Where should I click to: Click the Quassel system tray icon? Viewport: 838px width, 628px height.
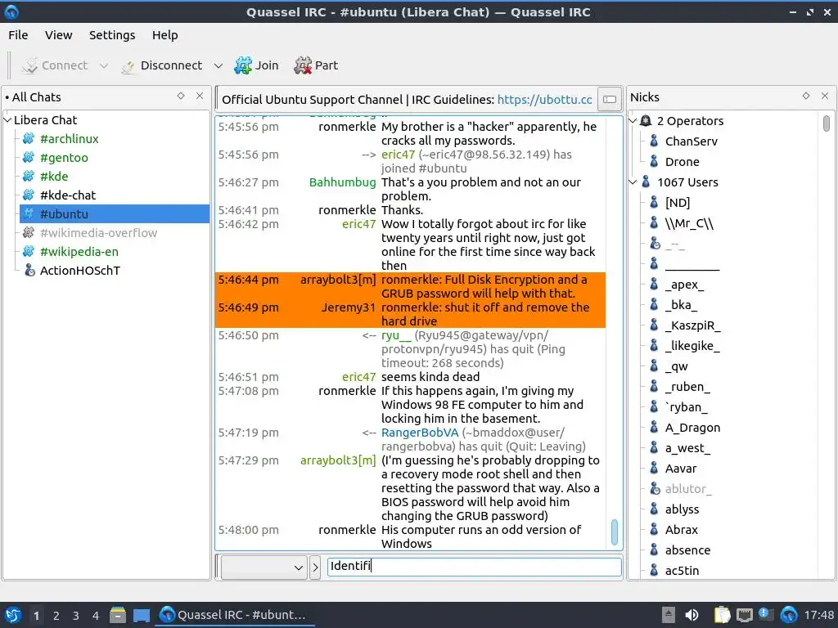click(789, 615)
